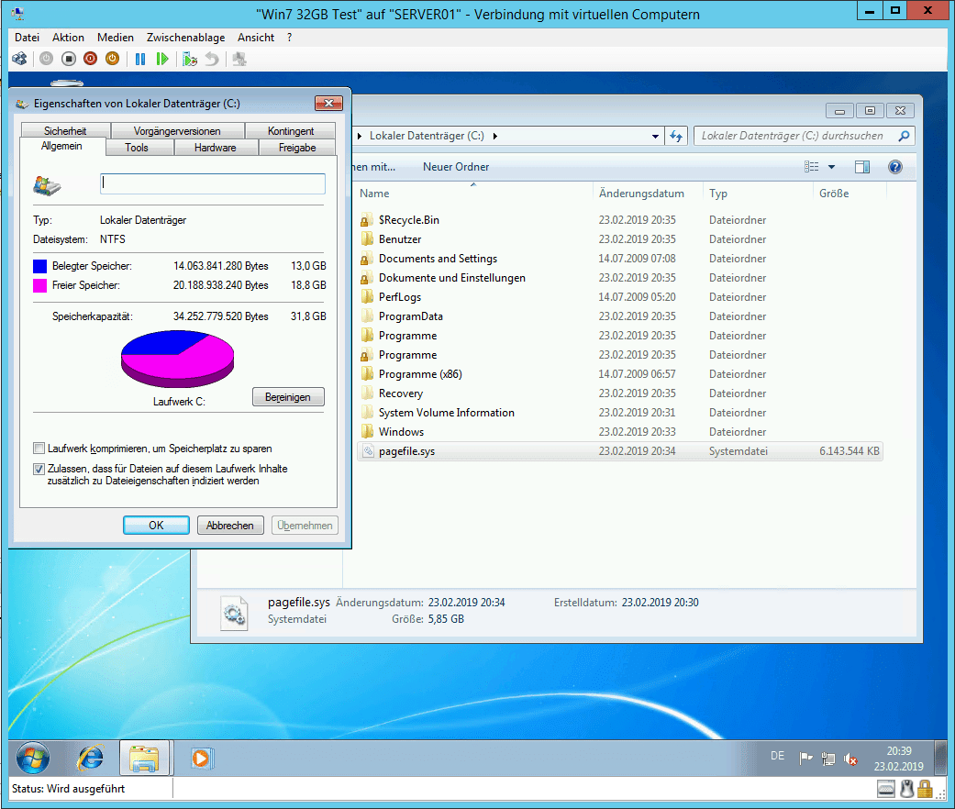Open the Zwischenablage menu

[x=185, y=37]
